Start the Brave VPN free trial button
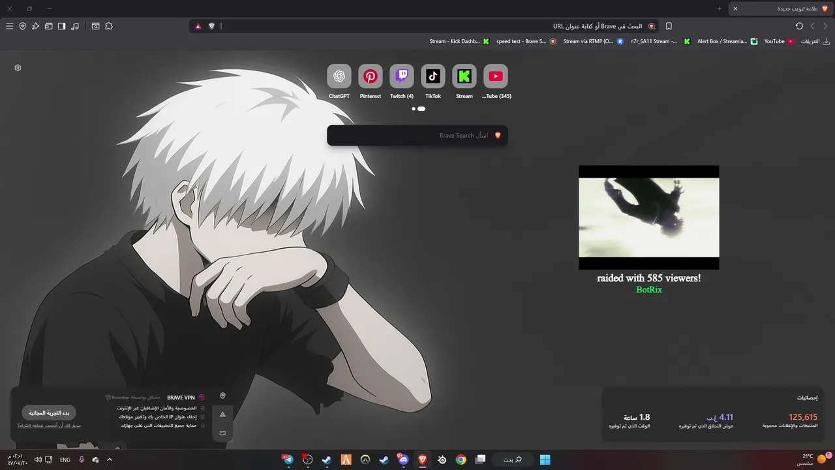The image size is (835, 470). point(49,413)
